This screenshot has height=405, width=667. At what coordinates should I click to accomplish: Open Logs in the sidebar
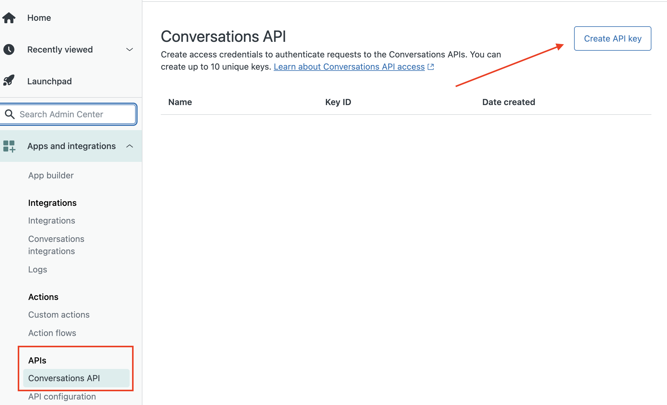[x=38, y=269]
